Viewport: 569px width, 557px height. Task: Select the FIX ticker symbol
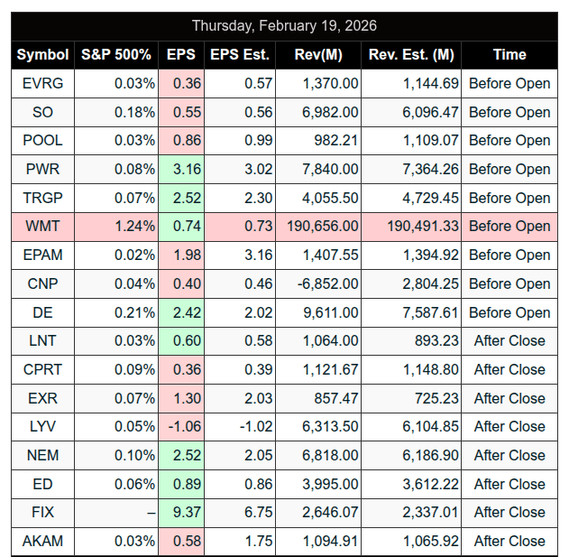pos(42,512)
